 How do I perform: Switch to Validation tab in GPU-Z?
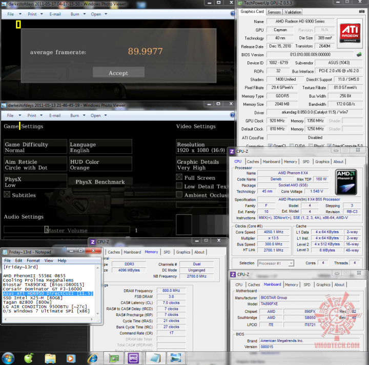(293, 12)
